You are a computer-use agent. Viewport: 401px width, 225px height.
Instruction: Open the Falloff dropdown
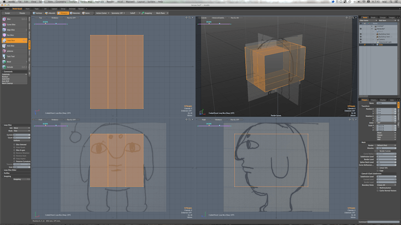pyautogui.click(x=134, y=13)
